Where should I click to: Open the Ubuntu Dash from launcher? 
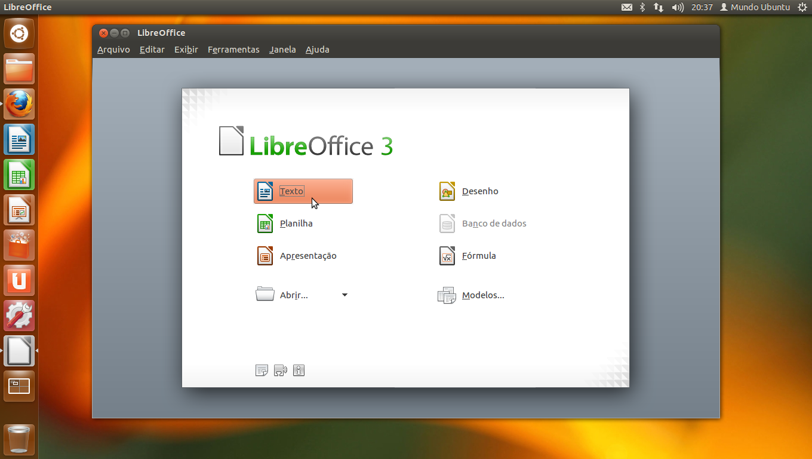[x=19, y=33]
